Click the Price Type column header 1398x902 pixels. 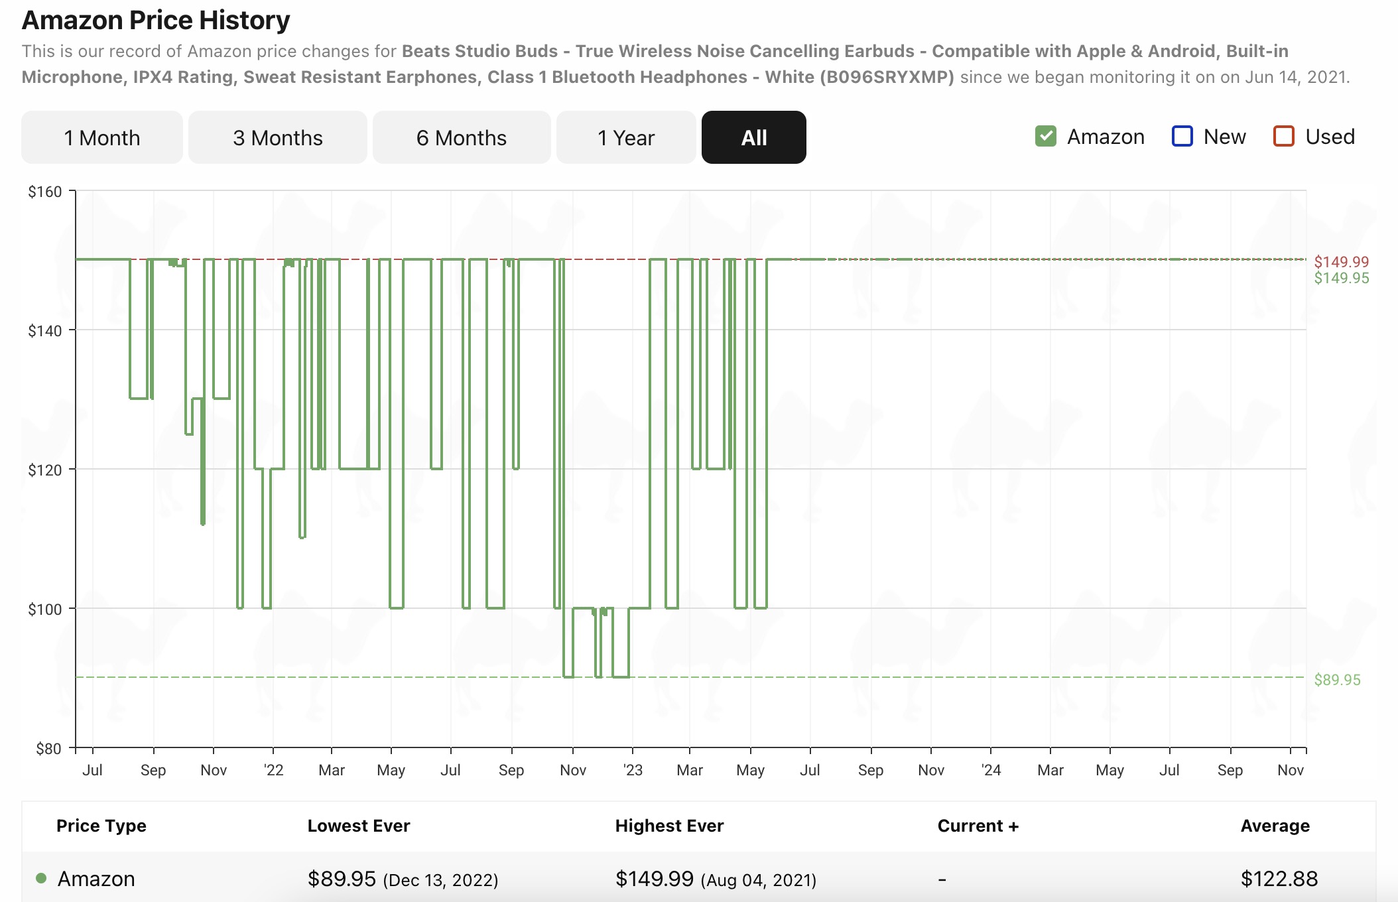pyautogui.click(x=101, y=826)
